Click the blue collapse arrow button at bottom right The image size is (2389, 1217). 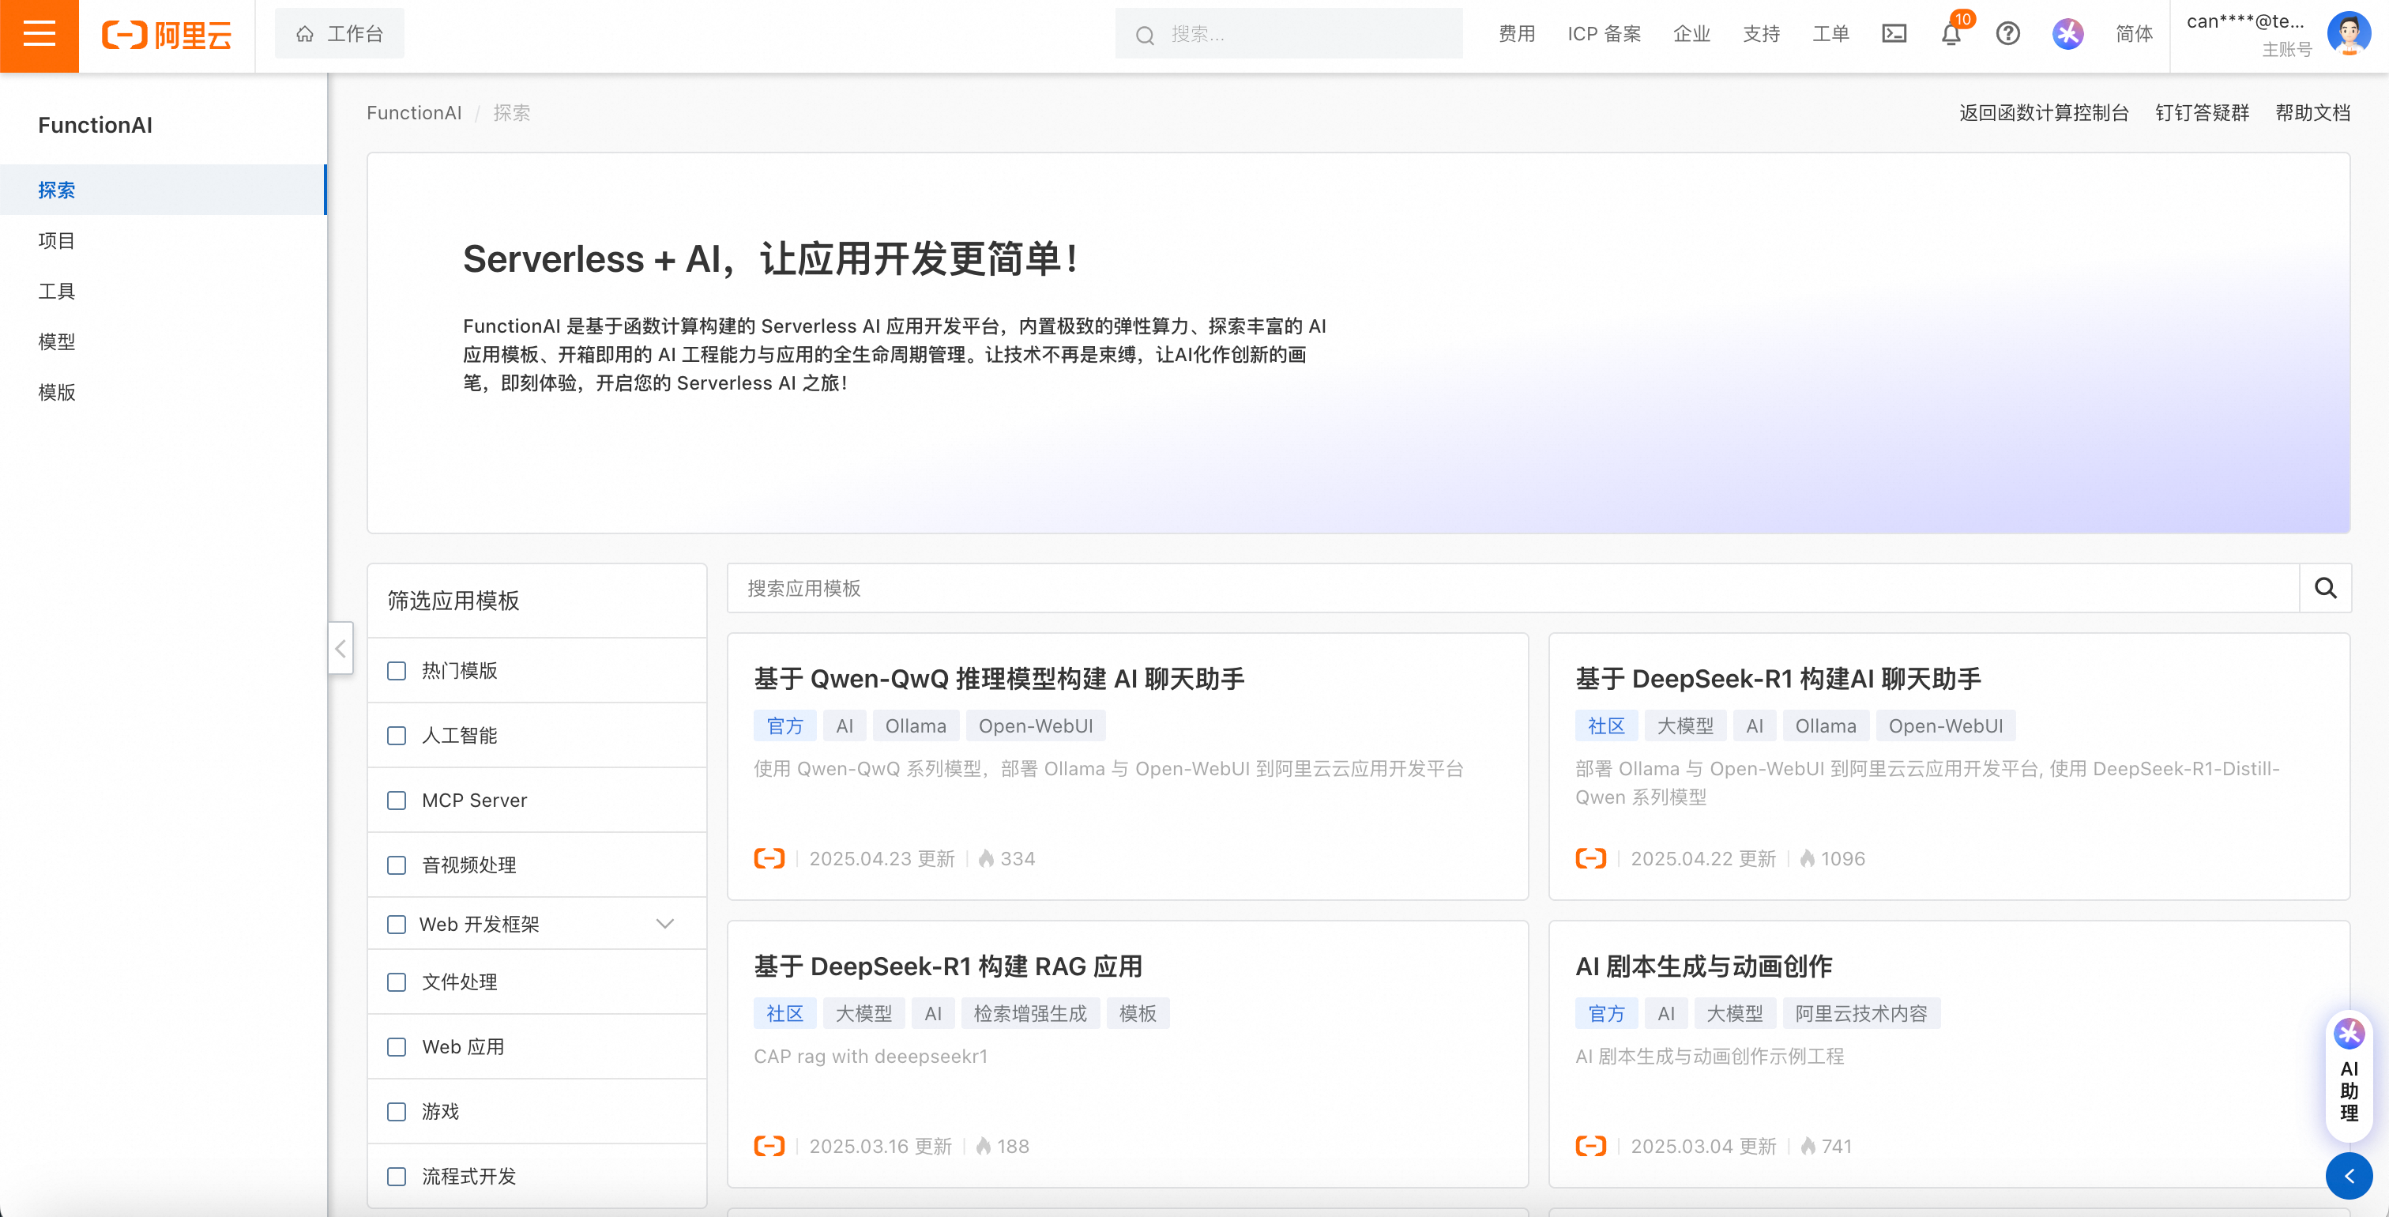(x=2348, y=1176)
